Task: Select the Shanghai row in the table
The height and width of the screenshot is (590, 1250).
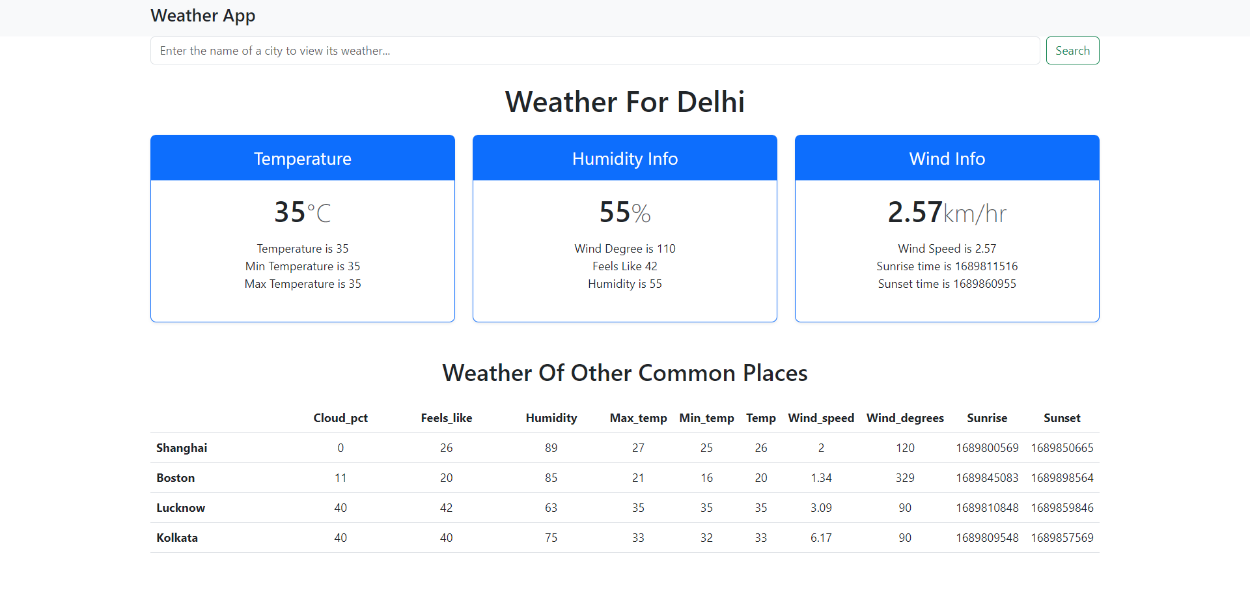Action: tap(182, 447)
